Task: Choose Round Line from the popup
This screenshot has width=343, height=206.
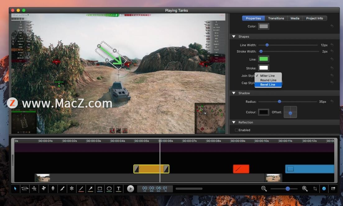Action: [268, 80]
